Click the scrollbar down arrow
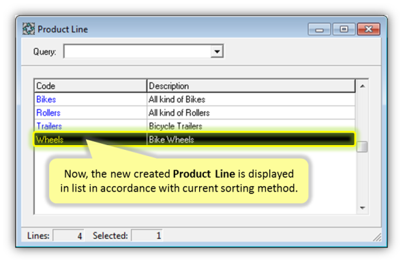This screenshot has height=263, width=403. point(362,208)
